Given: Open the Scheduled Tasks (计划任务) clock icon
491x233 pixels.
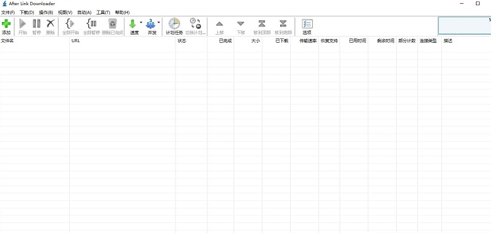Looking at the screenshot, I should point(174,24).
